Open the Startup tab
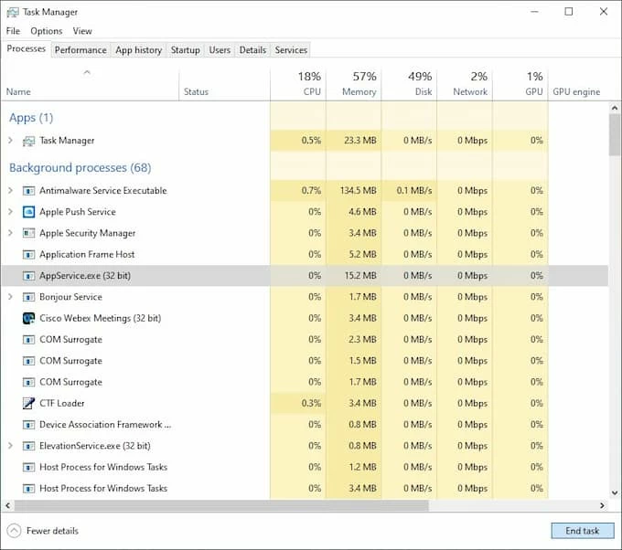 [x=185, y=50]
